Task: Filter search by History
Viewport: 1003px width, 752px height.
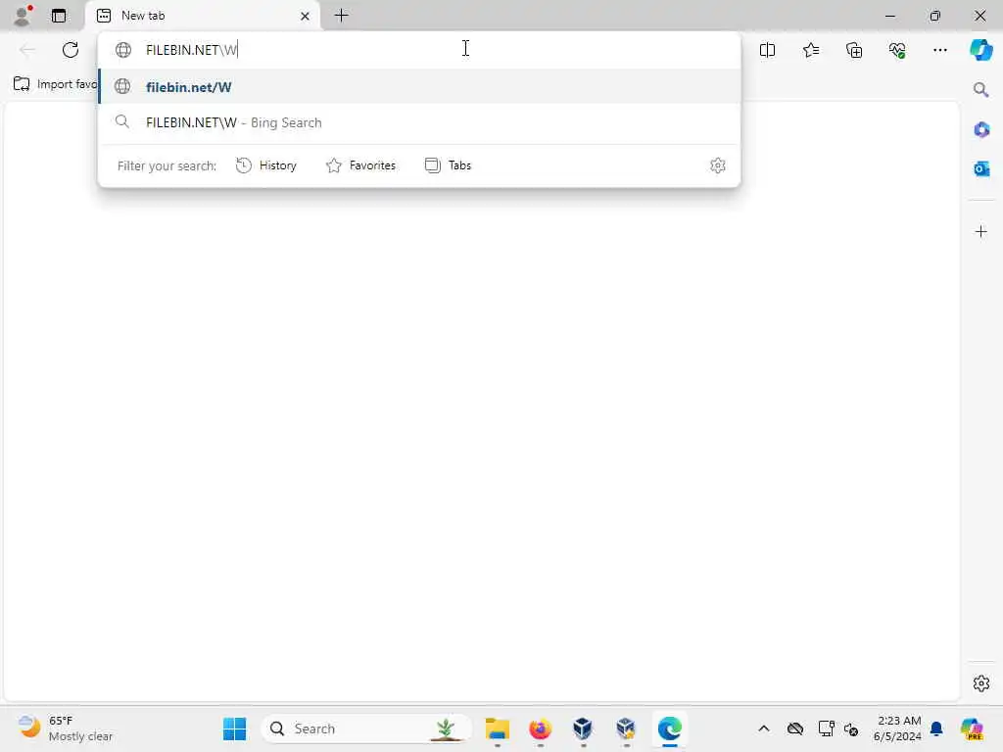Action: [x=266, y=165]
